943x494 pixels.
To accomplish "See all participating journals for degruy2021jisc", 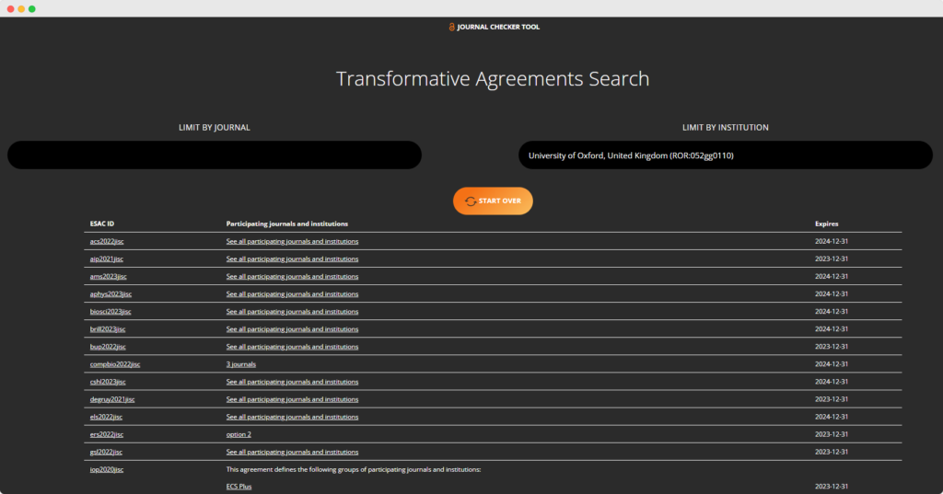I will 292,399.
